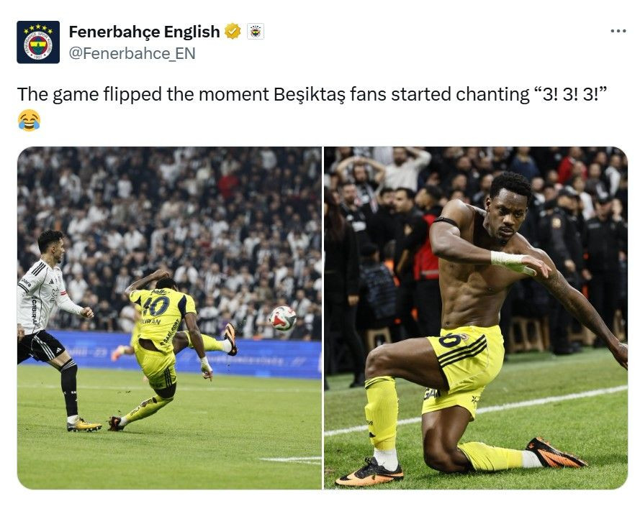
Task: Open the Fenerbahçe English display name
Action: pos(144,32)
